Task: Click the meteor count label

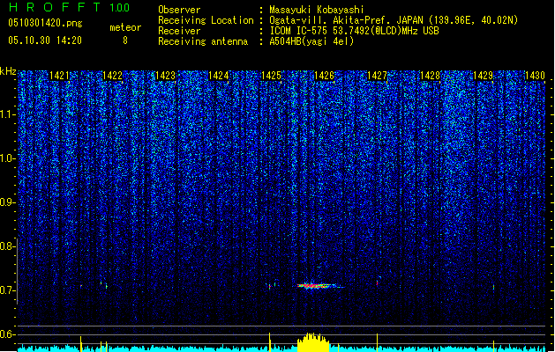Action: (125, 27)
